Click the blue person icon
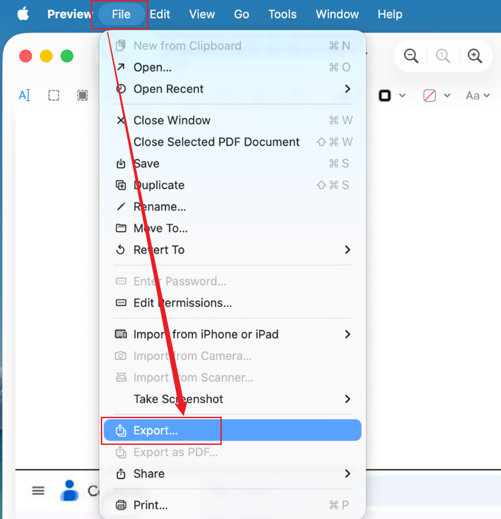 tap(69, 490)
